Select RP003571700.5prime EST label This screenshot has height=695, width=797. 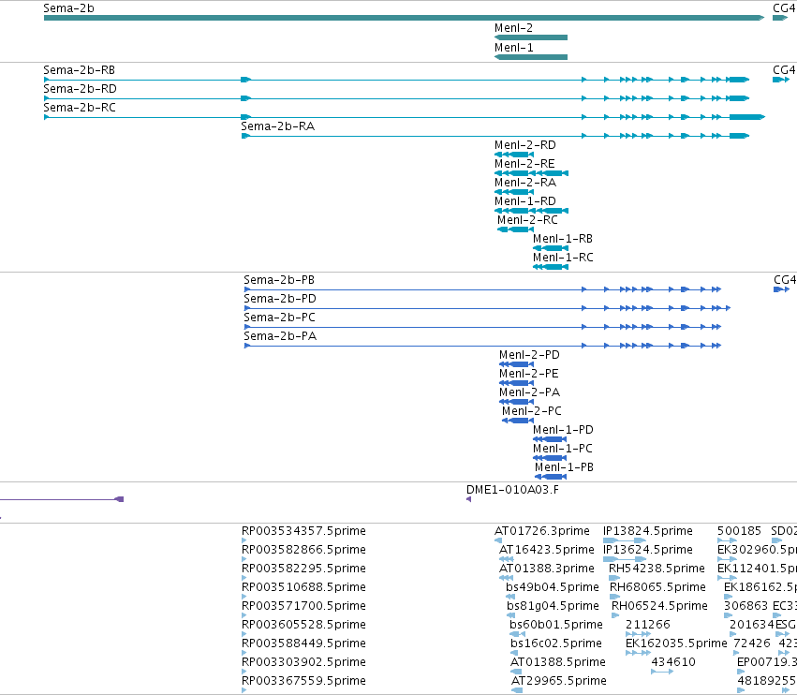coord(303,606)
